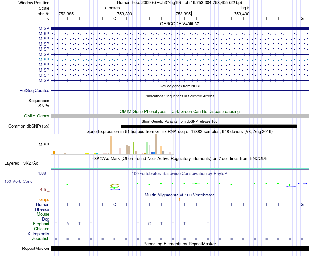
Task: Click the RefSeq Curated track label
Action: [x=34, y=91]
